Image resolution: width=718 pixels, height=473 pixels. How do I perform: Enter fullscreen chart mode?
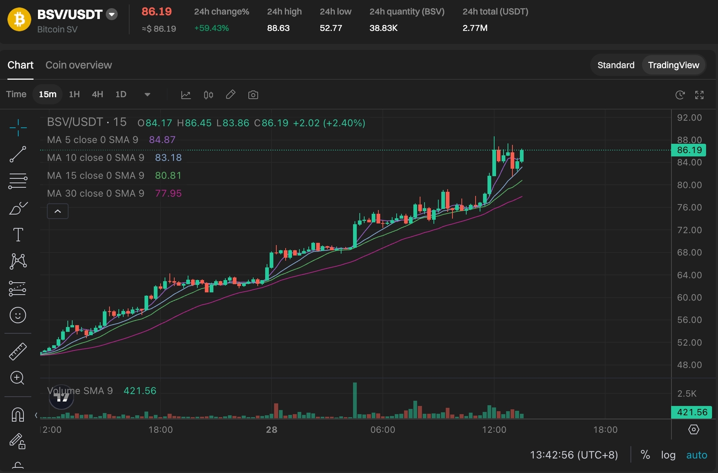tap(699, 95)
